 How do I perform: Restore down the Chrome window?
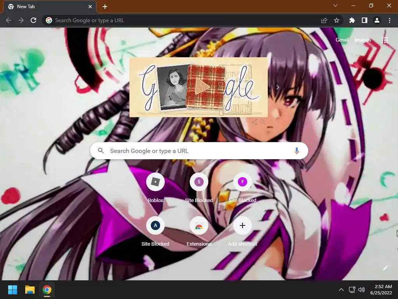point(371,5)
